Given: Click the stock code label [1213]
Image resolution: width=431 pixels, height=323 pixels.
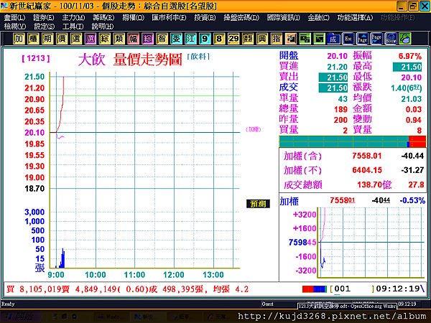Looking at the screenshot, I should 36,58.
